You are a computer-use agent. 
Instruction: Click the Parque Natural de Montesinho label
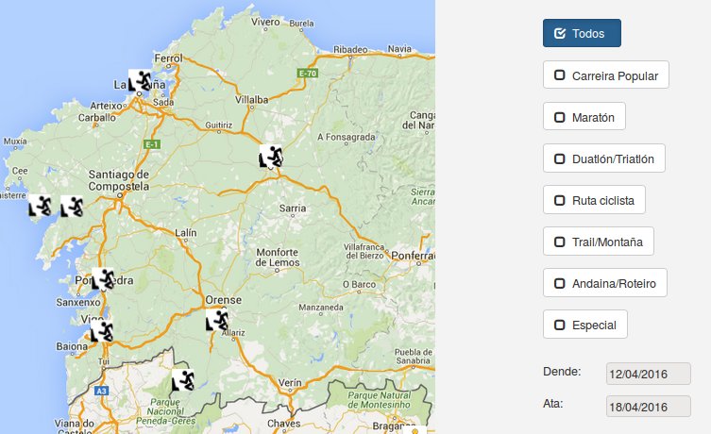click(x=379, y=400)
